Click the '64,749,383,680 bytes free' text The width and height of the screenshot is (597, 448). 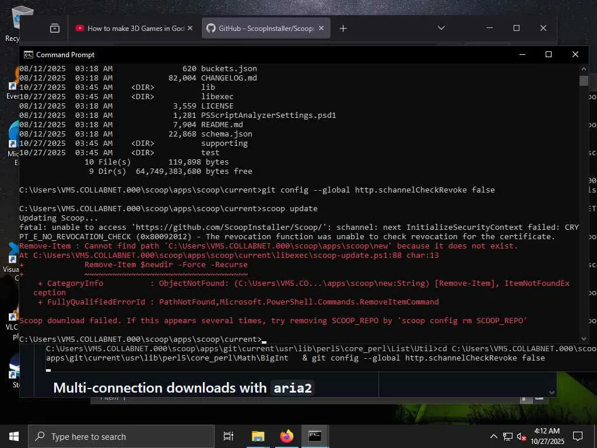194,171
